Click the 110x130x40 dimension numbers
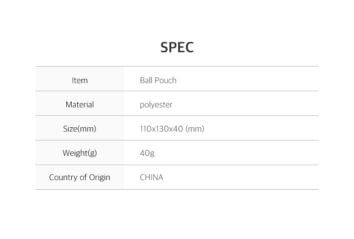 tap(161, 129)
